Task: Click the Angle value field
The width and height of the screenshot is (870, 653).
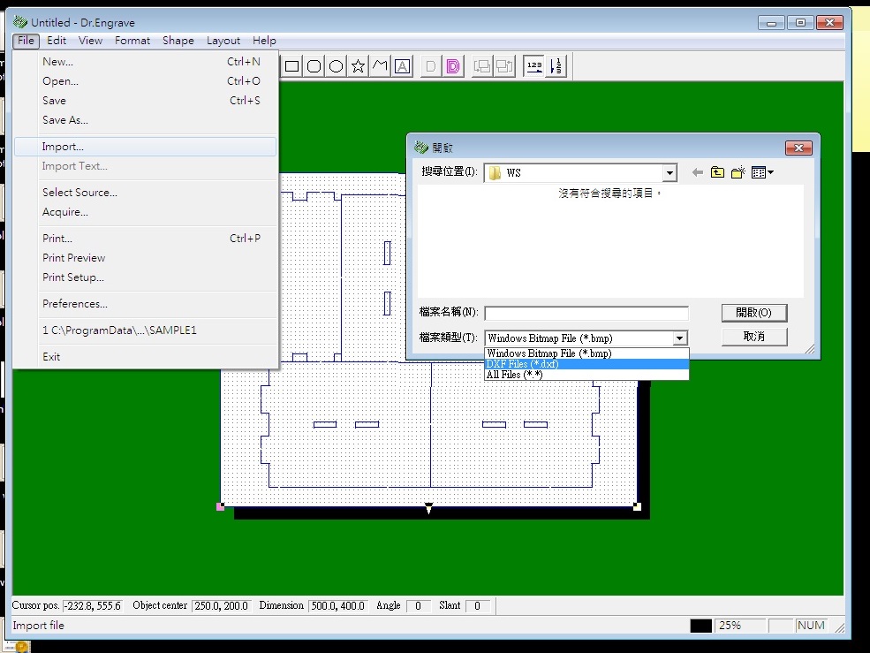Action: pyautogui.click(x=419, y=606)
